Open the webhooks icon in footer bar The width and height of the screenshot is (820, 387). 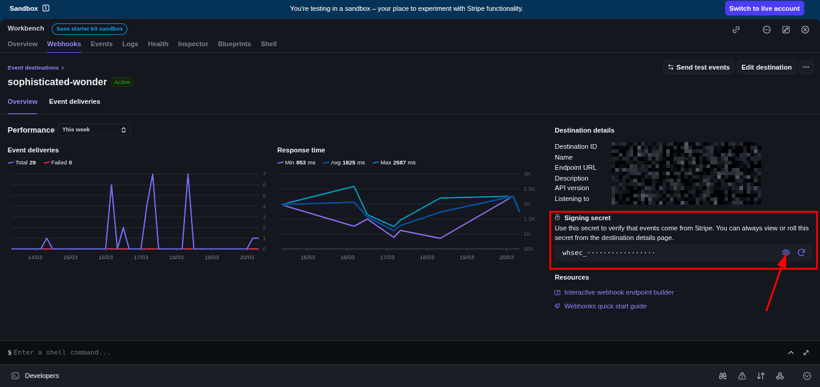tap(780, 376)
